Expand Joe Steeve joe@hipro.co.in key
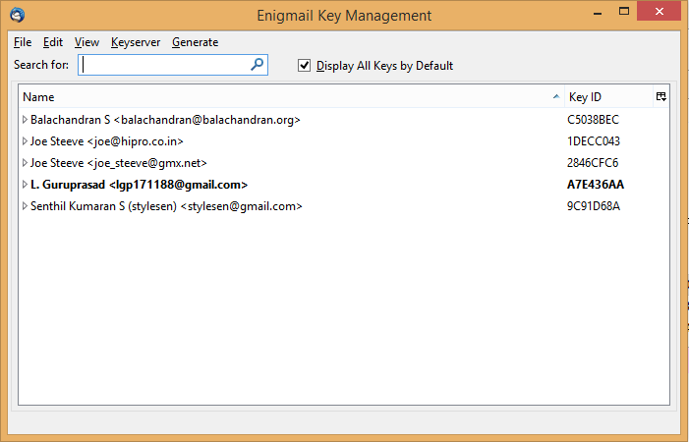689x442 pixels. [x=25, y=140]
